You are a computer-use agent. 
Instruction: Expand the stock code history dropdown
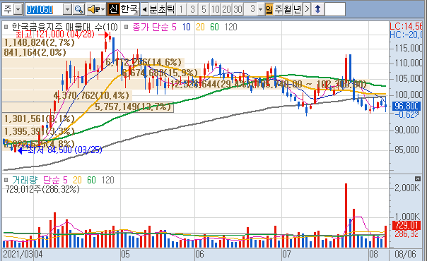tap(68, 9)
